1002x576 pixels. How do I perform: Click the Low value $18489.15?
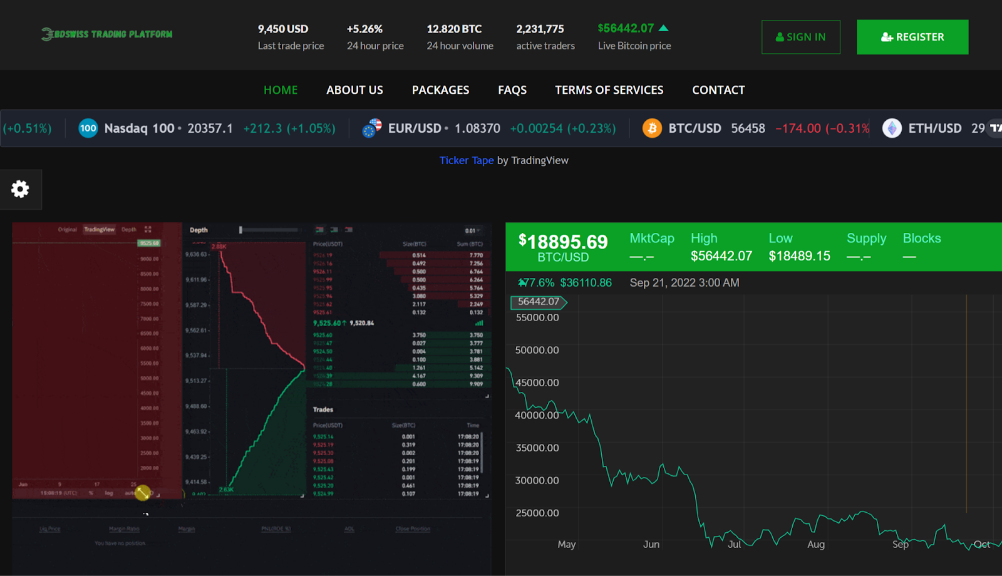[800, 256]
